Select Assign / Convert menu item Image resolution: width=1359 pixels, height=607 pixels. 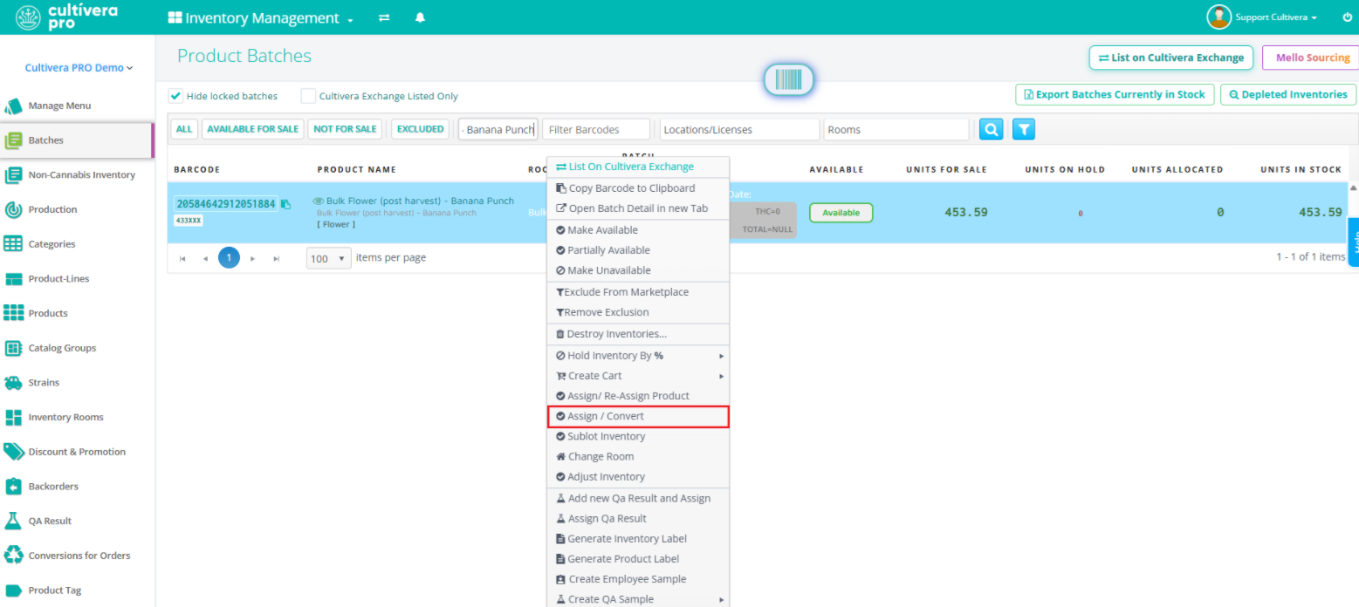[x=638, y=416]
